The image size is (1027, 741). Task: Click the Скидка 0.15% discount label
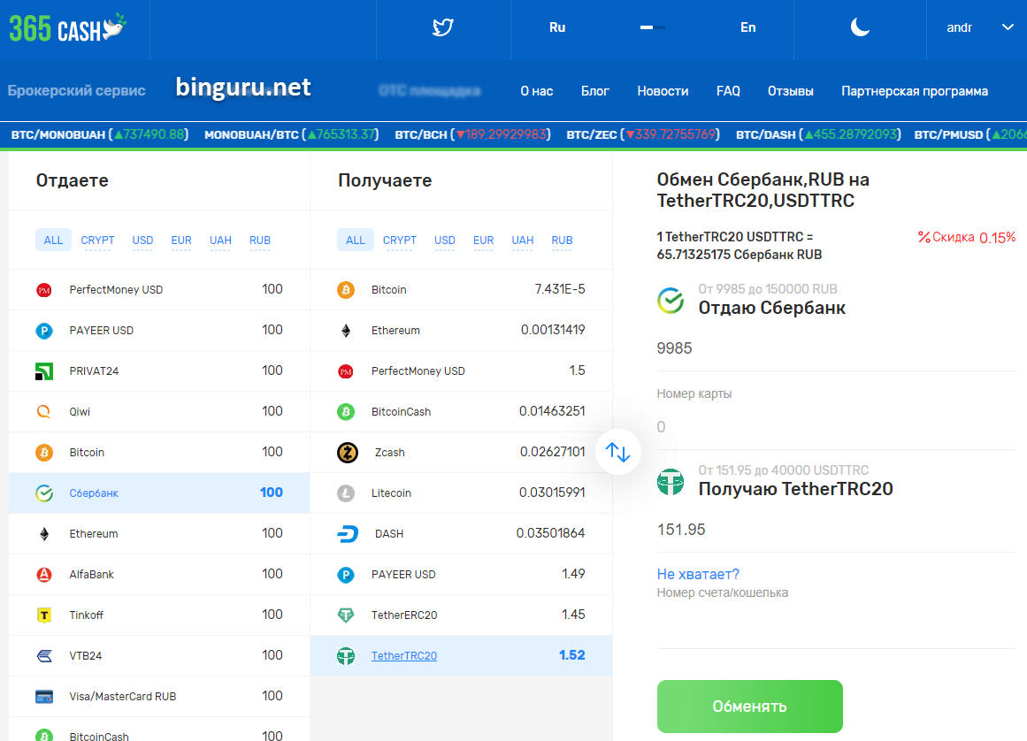point(967,237)
